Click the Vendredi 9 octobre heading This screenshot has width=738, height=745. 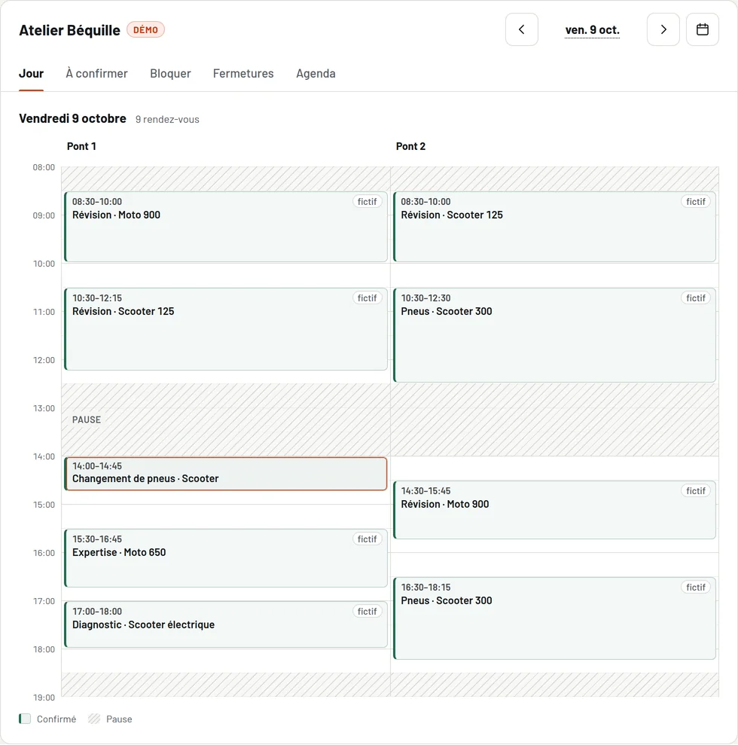[x=72, y=118]
